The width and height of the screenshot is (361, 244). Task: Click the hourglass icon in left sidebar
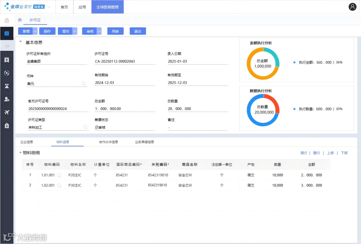click(x=7, y=86)
